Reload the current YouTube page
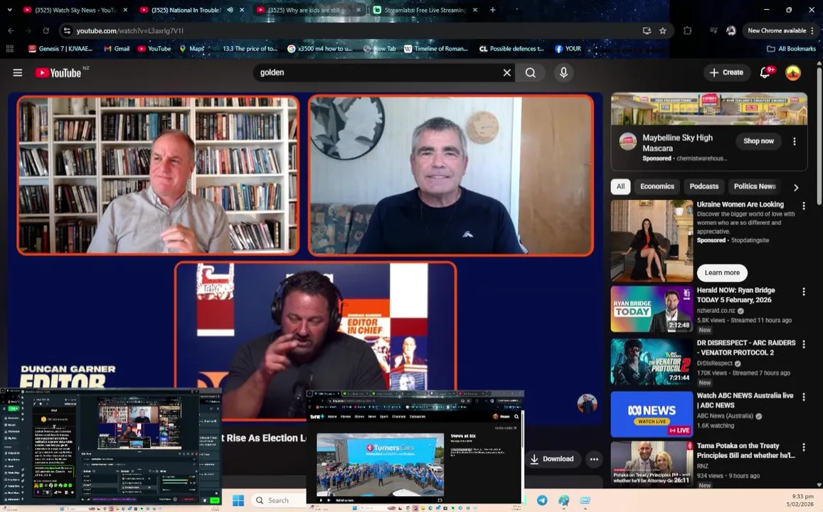 coord(46,31)
